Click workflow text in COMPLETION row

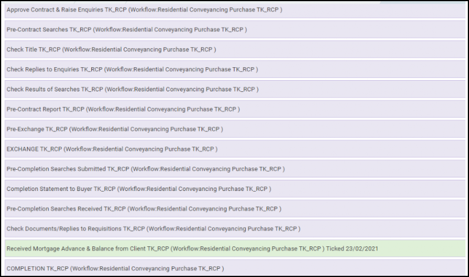tap(148, 269)
